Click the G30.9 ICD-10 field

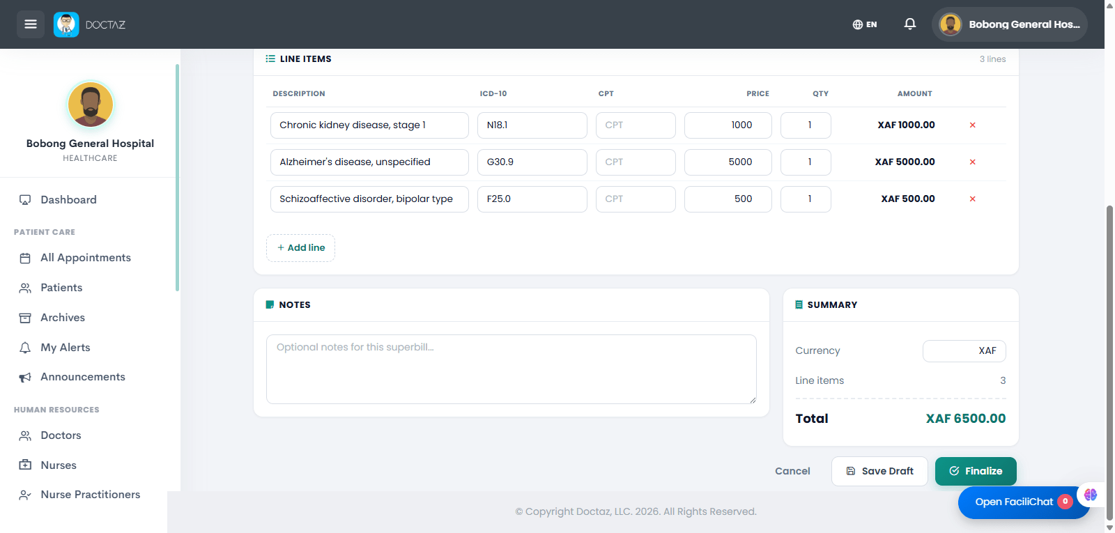click(532, 162)
